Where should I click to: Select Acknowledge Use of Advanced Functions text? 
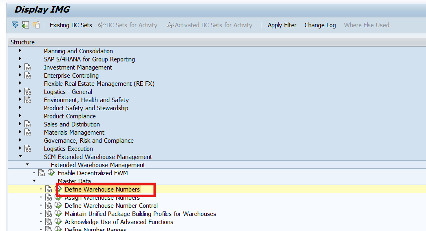(119, 222)
